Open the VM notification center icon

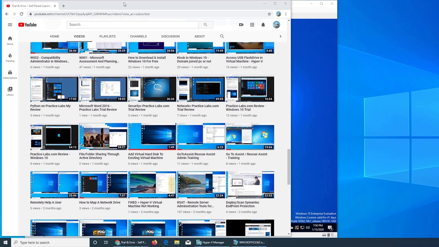tap(330, 227)
